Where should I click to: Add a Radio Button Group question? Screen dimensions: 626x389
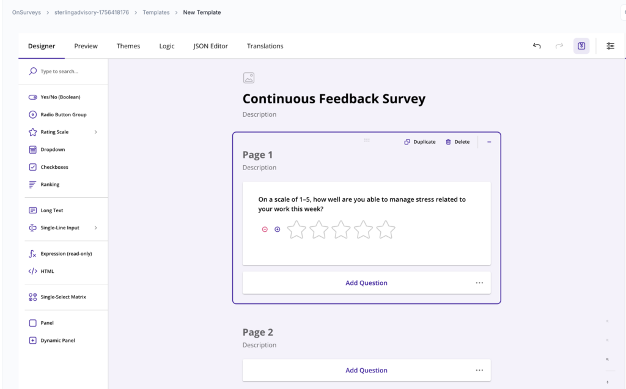63,114
